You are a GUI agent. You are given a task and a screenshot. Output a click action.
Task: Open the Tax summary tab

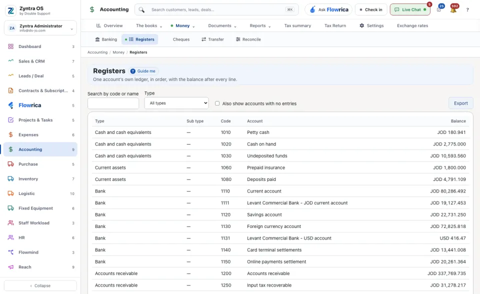click(297, 25)
